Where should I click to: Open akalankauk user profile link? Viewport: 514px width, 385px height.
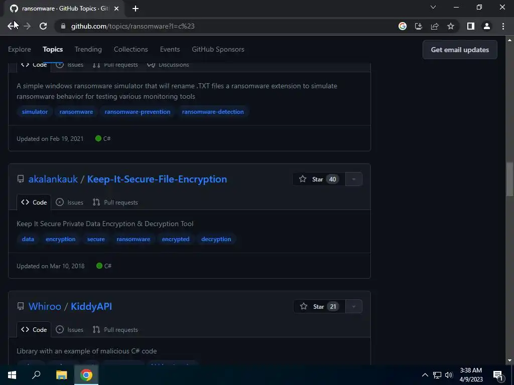53,179
